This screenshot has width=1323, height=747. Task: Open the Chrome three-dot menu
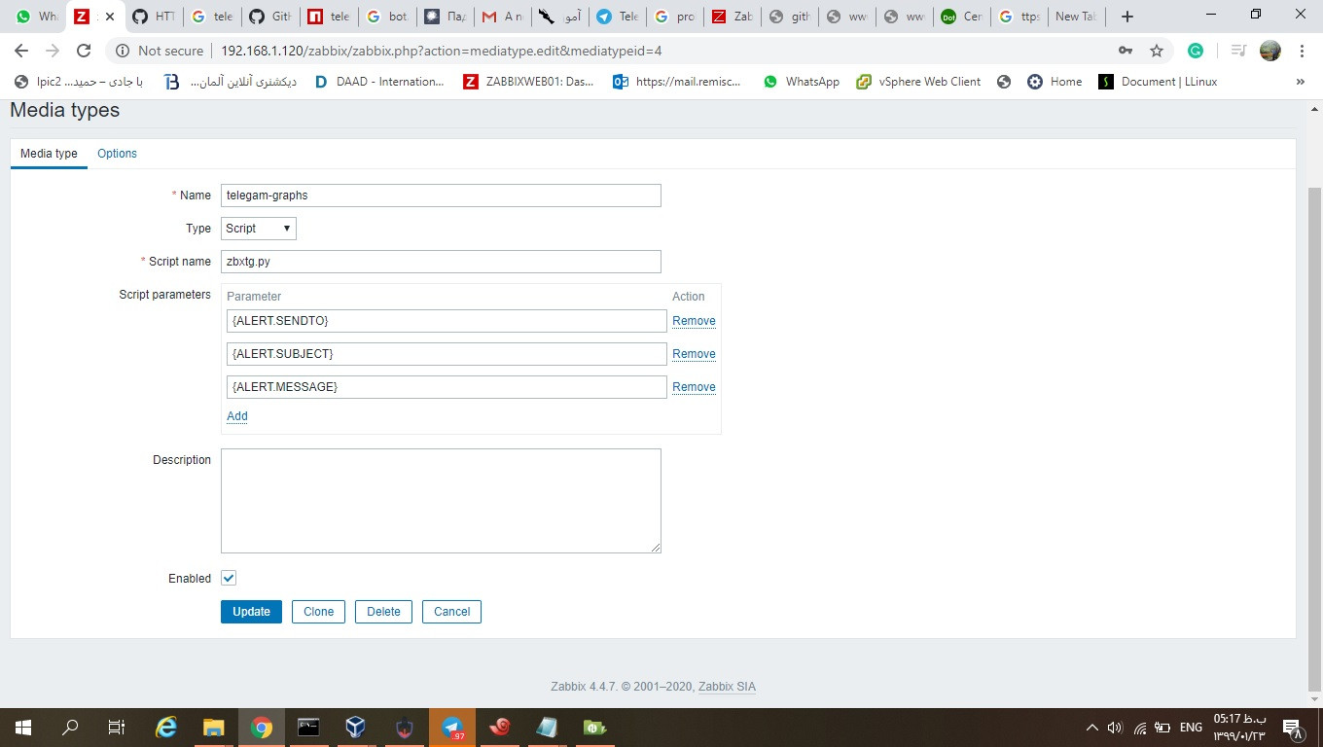(1302, 51)
